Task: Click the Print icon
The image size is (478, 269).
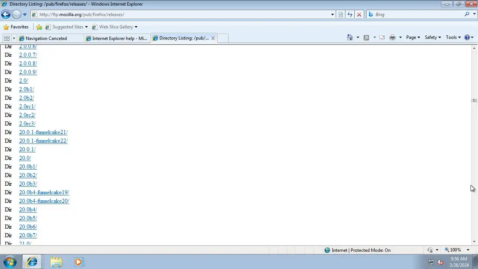Action: [392, 37]
